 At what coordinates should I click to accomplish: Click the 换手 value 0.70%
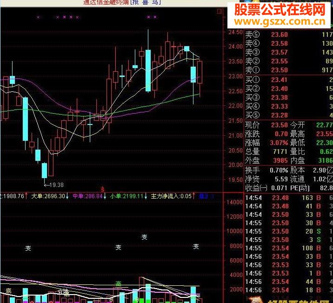[279, 170]
